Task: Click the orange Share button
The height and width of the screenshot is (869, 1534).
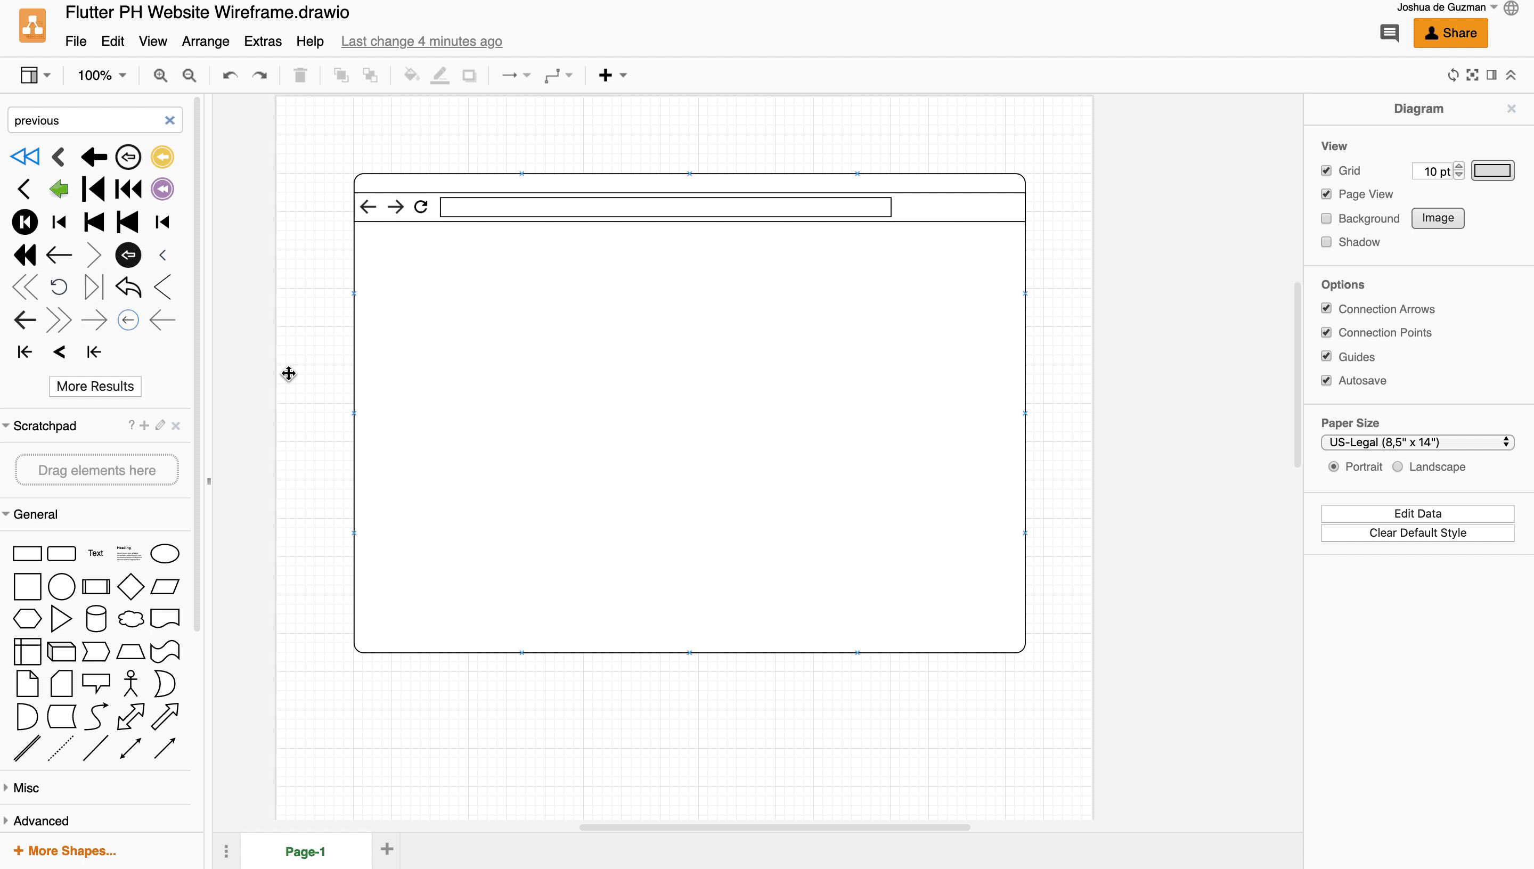Action: (x=1450, y=33)
